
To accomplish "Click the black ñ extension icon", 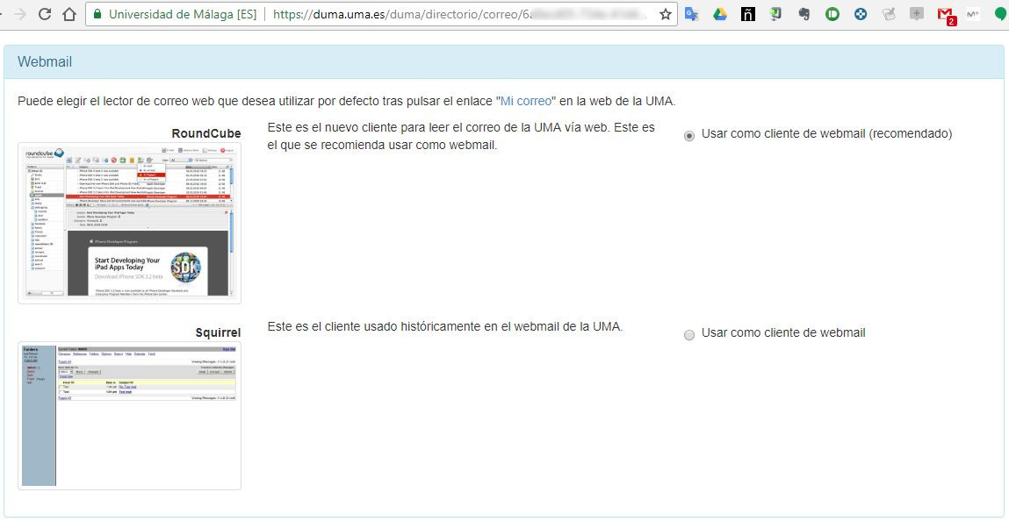I will pyautogui.click(x=748, y=15).
